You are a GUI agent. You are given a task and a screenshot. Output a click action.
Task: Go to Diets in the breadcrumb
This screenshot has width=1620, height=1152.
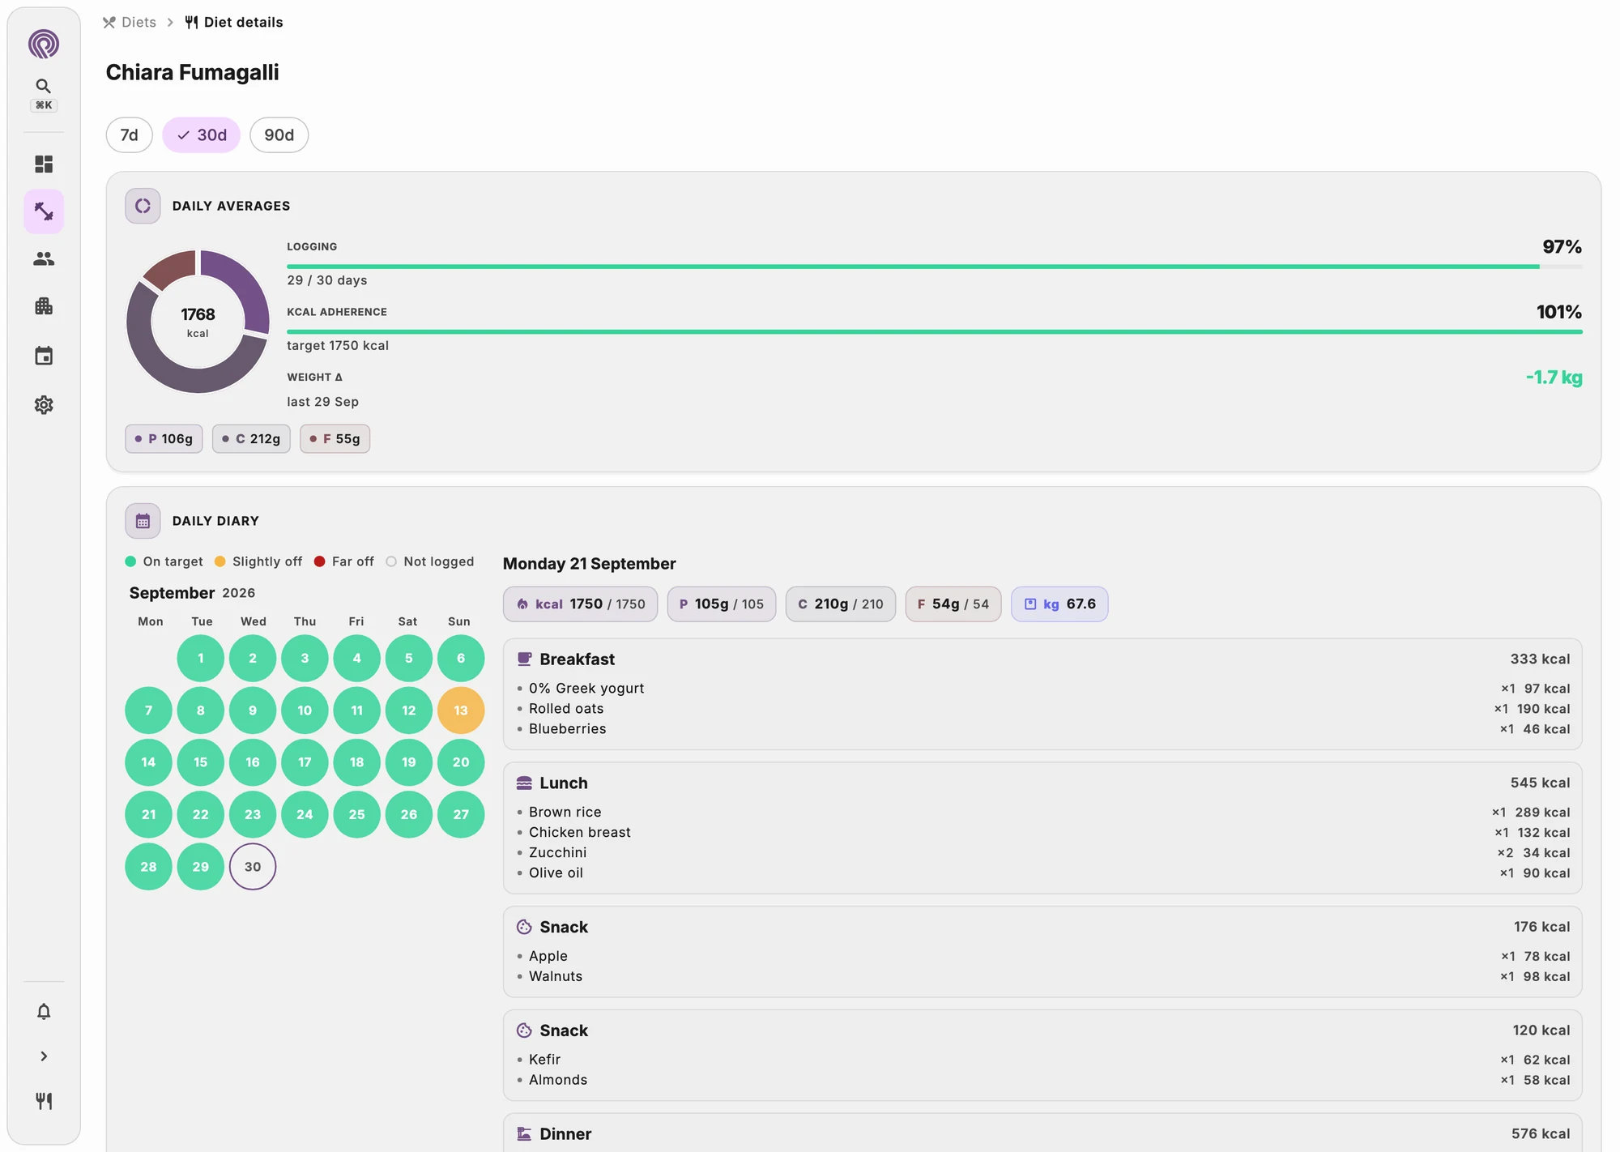(x=130, y=23)
